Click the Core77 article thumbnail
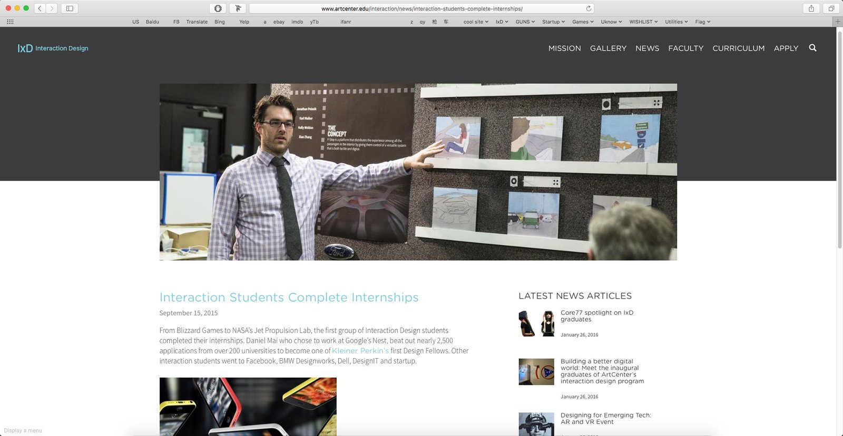The height and width of the screenshot is (436, 843). coord(536,323)
